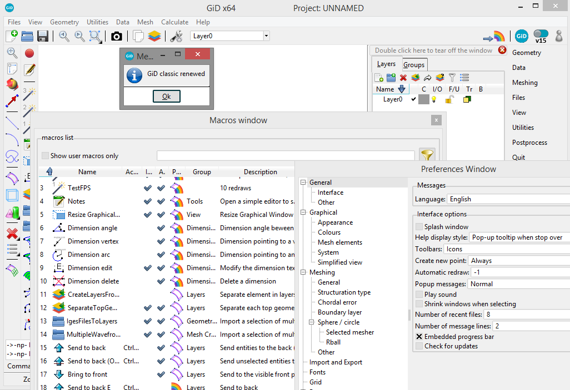Click the copy sheets toolbar icon
Image resolution: width=570 pixels, height=390 pixels.
pos(138,36)
